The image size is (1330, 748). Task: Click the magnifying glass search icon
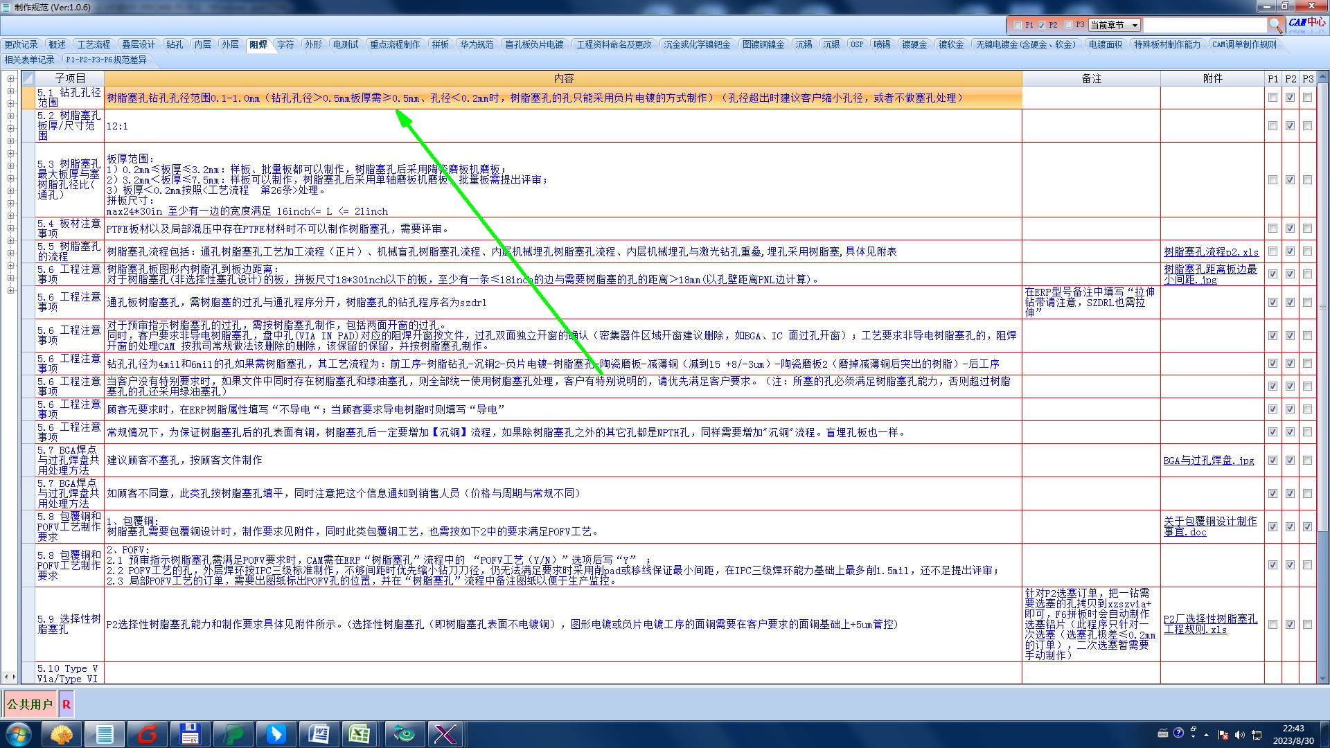tap(1275, 25)
